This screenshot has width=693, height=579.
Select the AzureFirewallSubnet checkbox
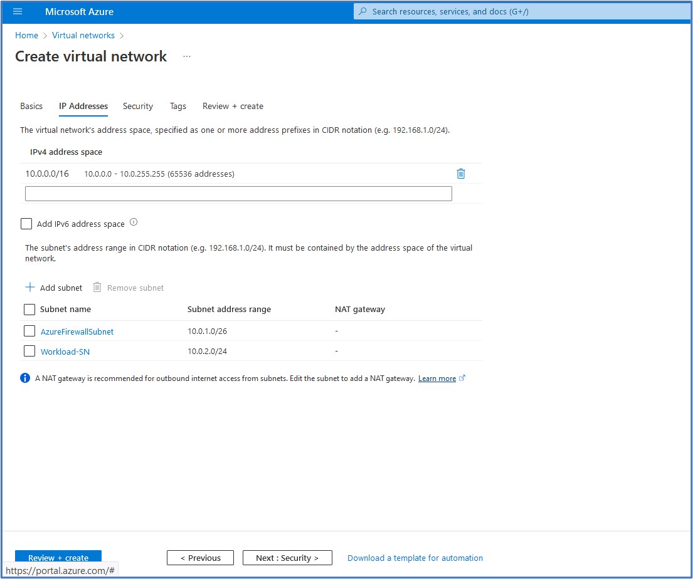click(x=29, y=331)
